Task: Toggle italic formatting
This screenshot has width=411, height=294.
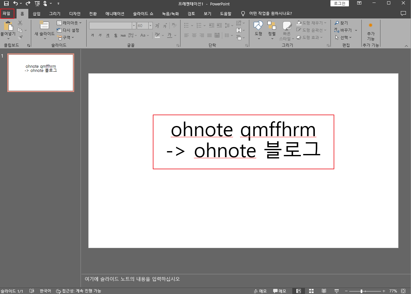Action: [x=100, y=35]
